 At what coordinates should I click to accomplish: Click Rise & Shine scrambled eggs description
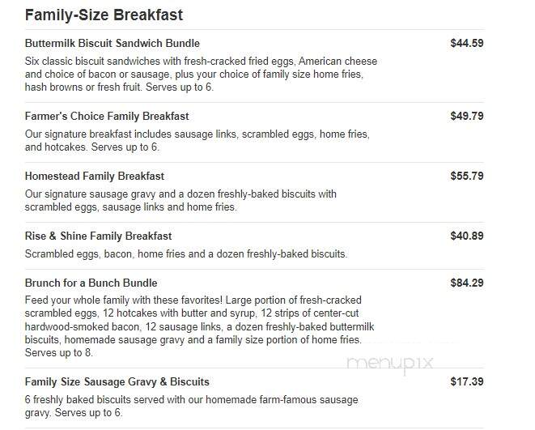pyautogui.click(x=186, y=254)
